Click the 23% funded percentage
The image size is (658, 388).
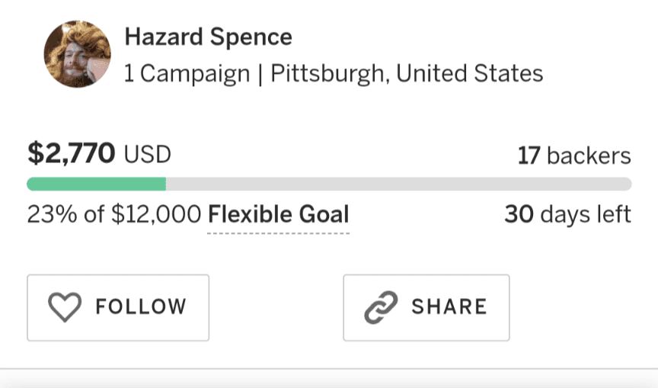tap(52, 214)
